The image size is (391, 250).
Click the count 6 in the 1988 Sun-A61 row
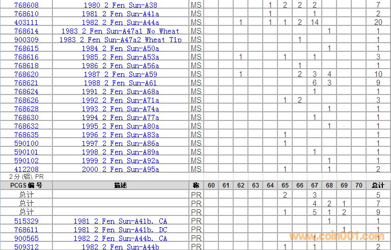(315, 83)
